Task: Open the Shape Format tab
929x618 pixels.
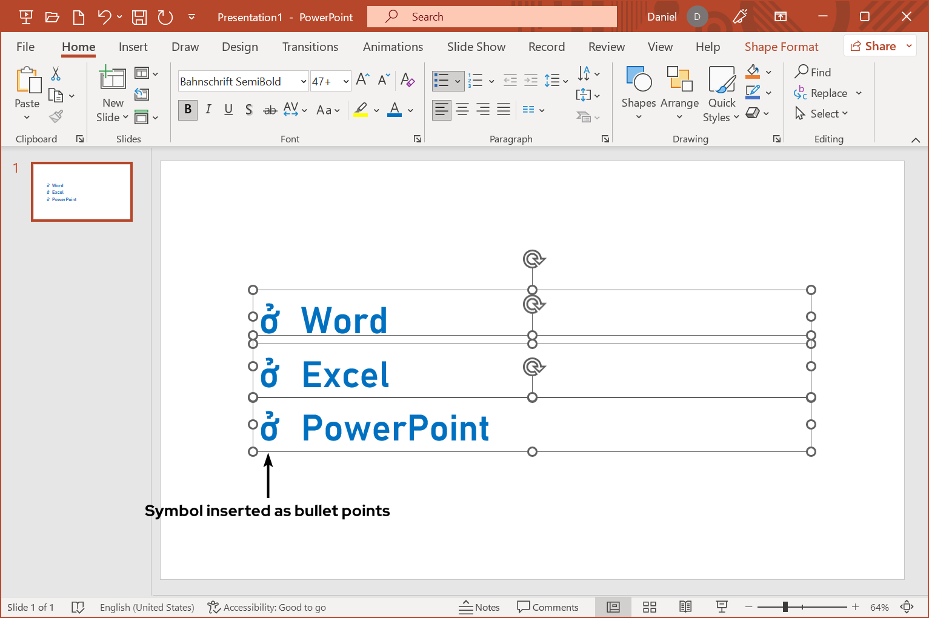Action: [x=781, y=47]
